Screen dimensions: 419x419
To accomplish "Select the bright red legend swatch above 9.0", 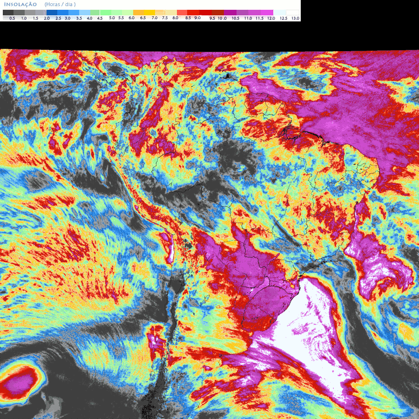I will 193,13.
